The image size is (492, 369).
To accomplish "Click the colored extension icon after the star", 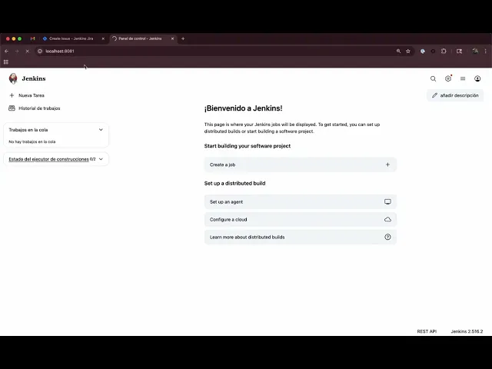I will point(423,52).
